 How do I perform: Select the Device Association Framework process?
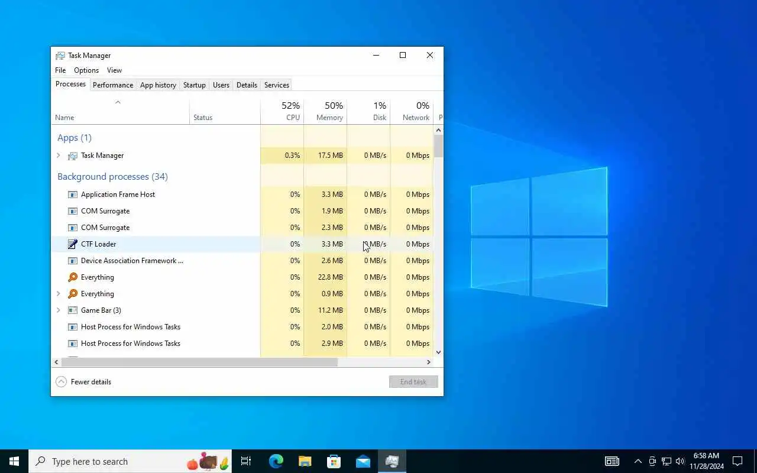pyautogui.click(x=242, y=261)
